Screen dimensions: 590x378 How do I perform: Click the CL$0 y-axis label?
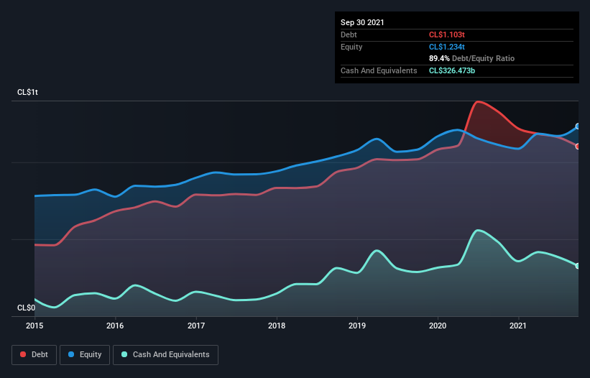(27, 308)
